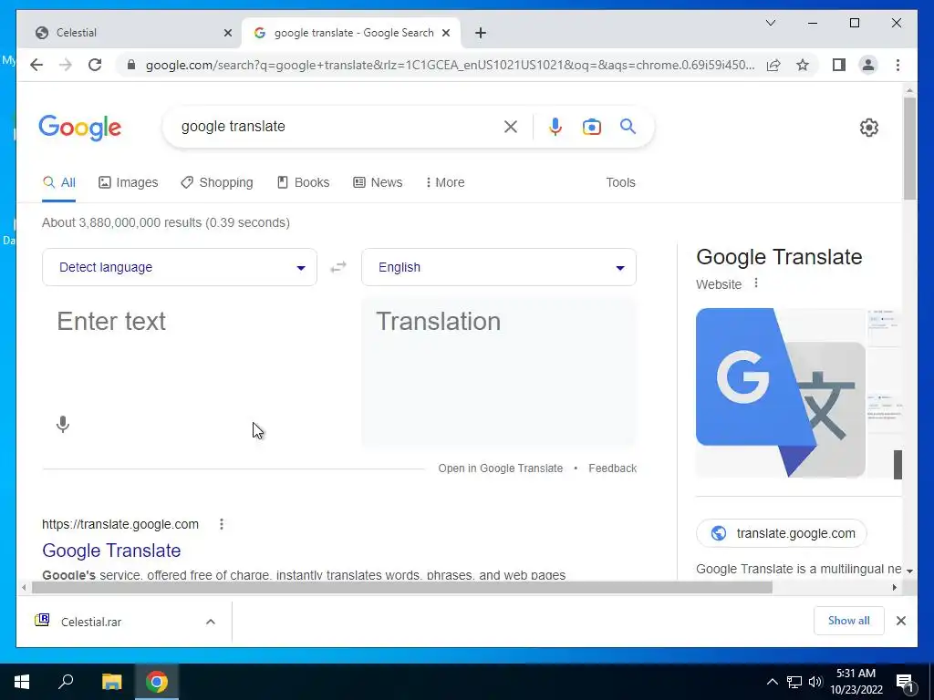
Task: Start voice search with microphone icon
Action: [555, 127]
